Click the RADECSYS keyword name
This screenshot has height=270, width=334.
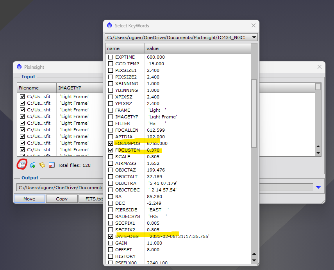click(x=128, y=216)
